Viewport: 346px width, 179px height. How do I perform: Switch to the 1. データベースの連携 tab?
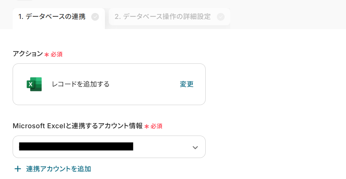point(52,17)
